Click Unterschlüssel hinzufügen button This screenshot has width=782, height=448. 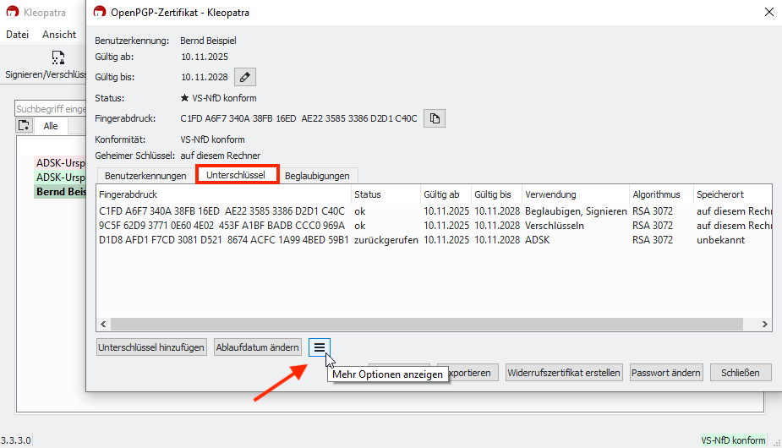[152, 347]
